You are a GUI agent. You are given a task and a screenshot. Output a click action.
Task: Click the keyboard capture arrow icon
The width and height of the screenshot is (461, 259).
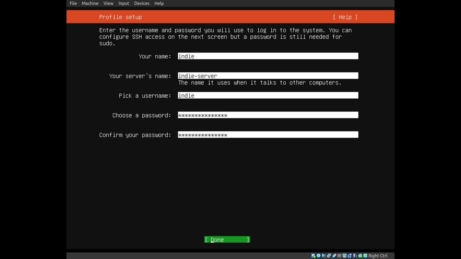(x=365, y=256)
